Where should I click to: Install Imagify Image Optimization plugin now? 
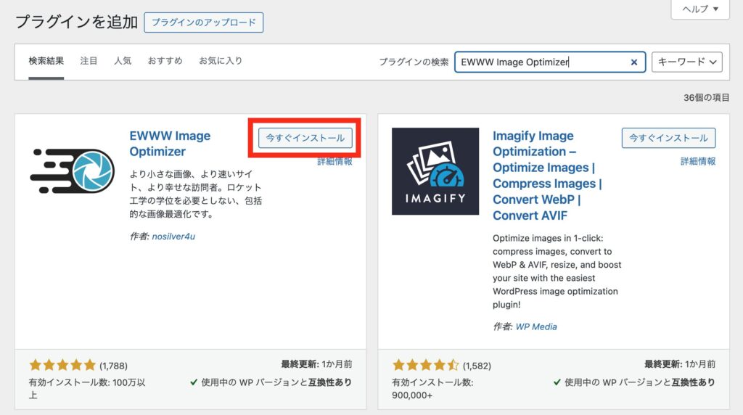[x=668, y=138]
